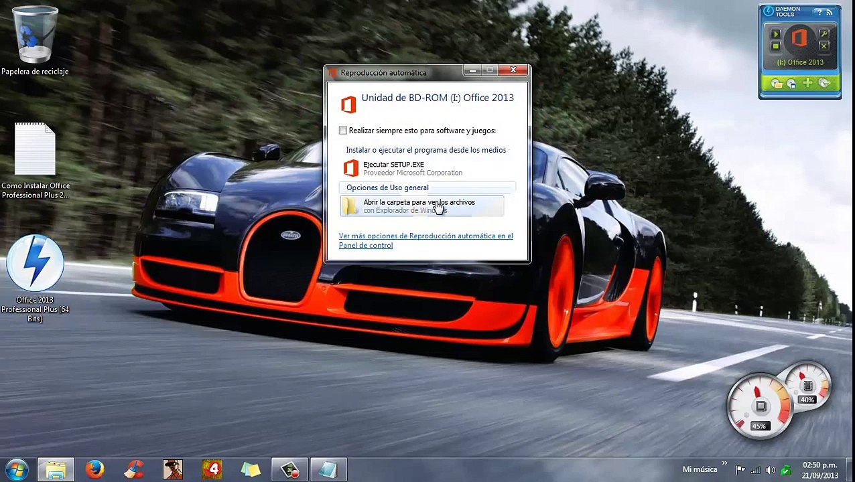Screen dimensions: 855x482
Task: Click the X button in Daemon Tools gadget
Action: point(824,46)
